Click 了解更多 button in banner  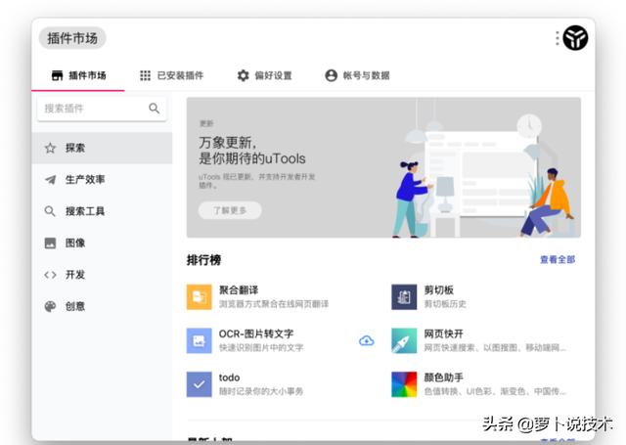230,210
